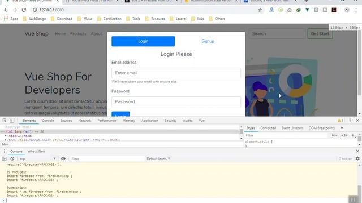Expand the body element node
Viewport: 362px width, 203px height.
click(5, 140)
